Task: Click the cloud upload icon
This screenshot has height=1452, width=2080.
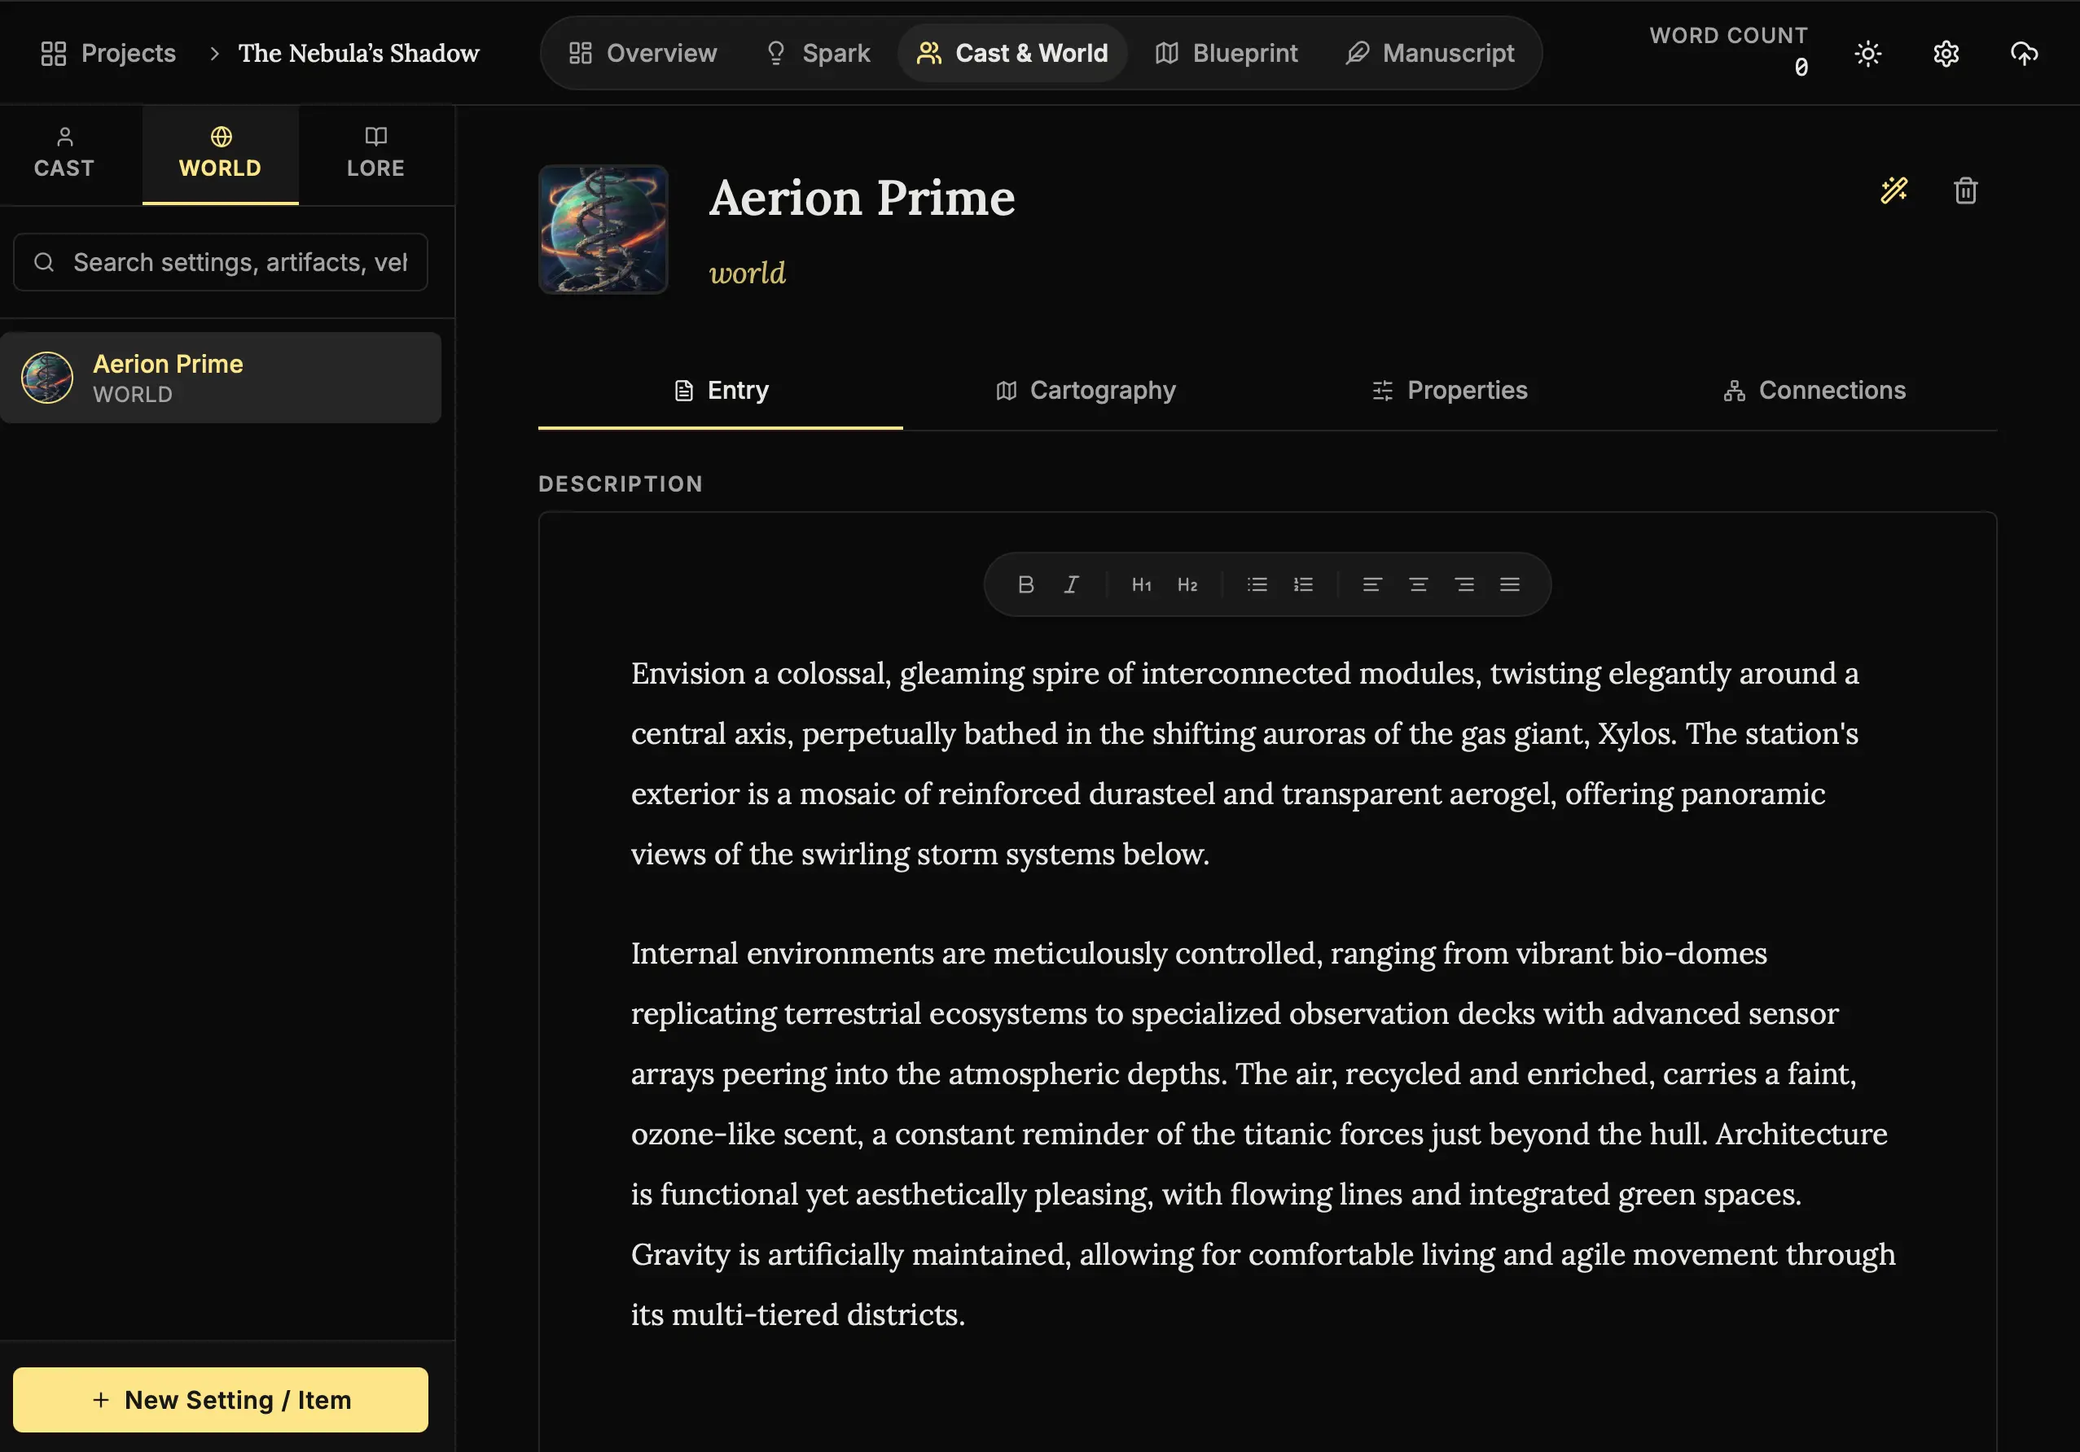Action: [x=2024, y=55]
